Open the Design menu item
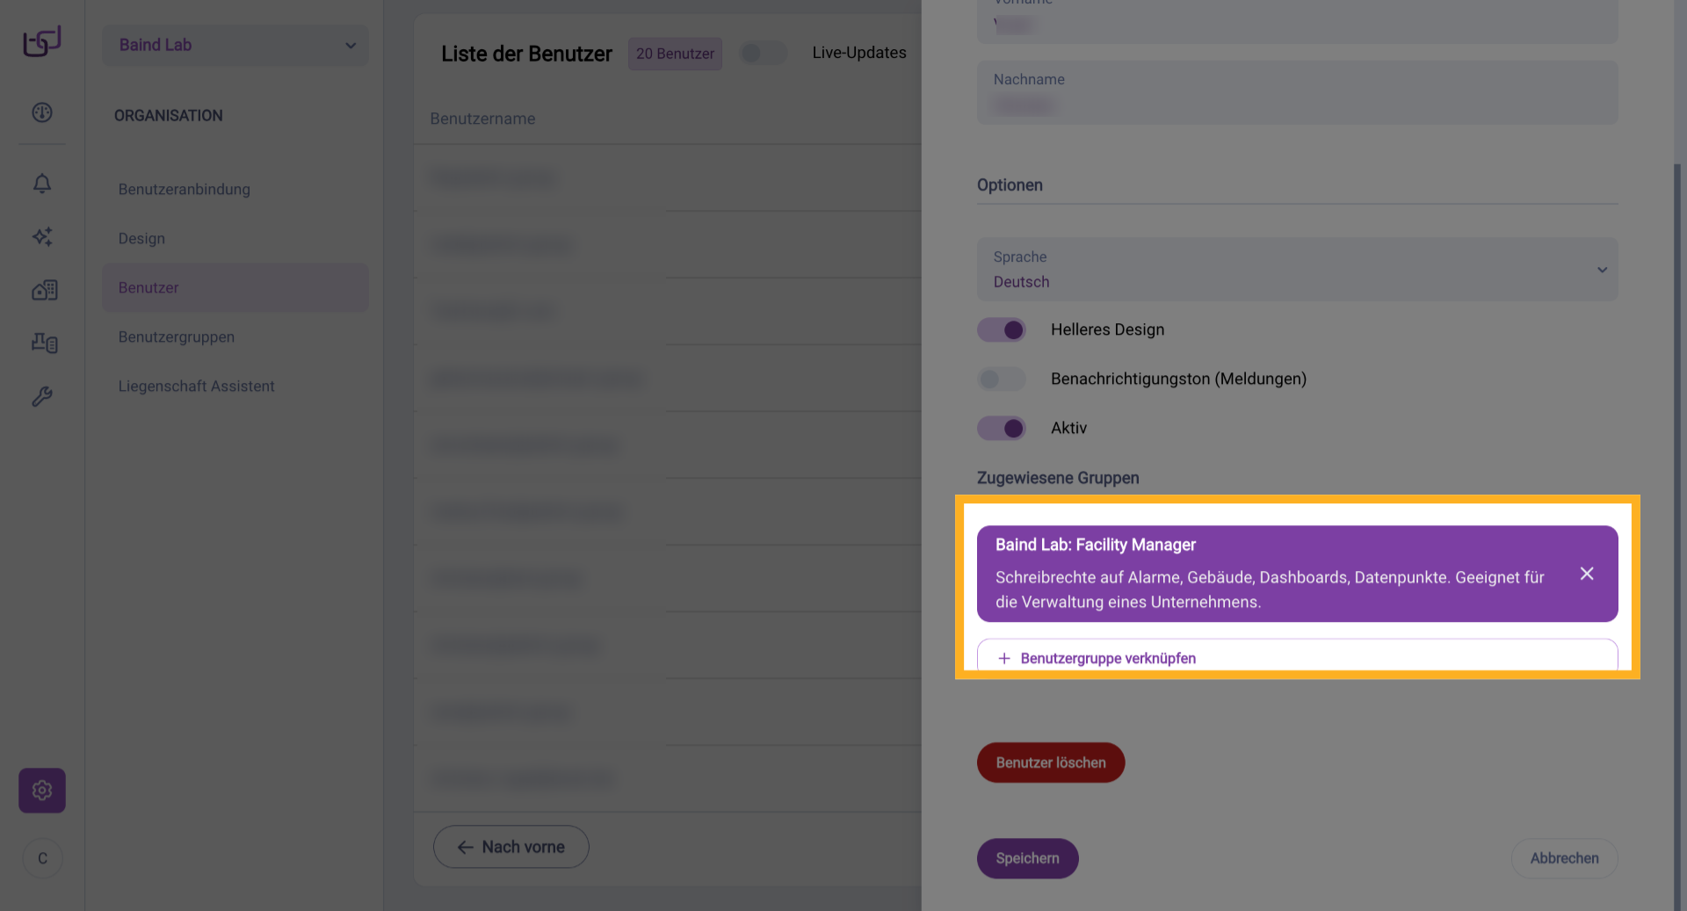The height and width of the screenshot is (911, 1687). click(x=141, y=238)
